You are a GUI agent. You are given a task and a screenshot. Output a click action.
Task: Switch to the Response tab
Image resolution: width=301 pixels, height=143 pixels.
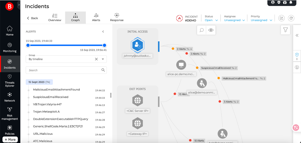coord(117,18)
